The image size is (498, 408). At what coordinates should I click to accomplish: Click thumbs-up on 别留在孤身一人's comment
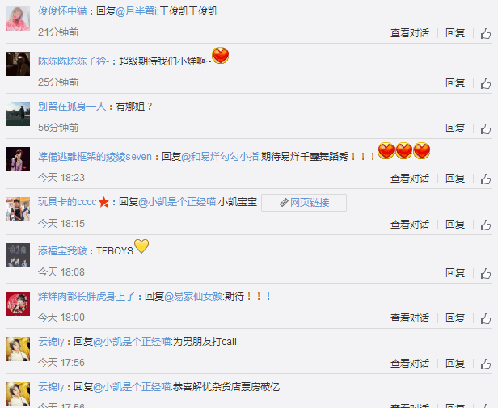coord(486,128)
